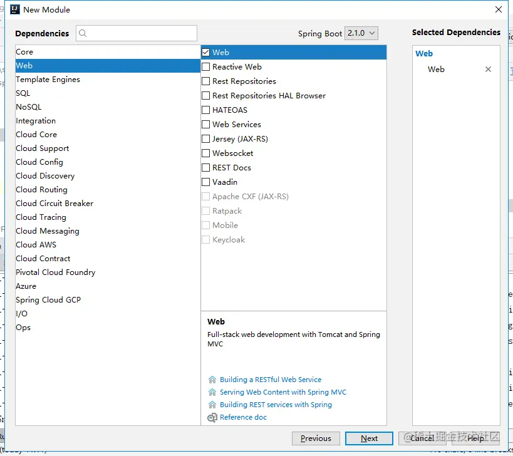Focus the dependencies search field
This screenshot has width=513, height=456.
pyautogui.click(x=137, y=33)
